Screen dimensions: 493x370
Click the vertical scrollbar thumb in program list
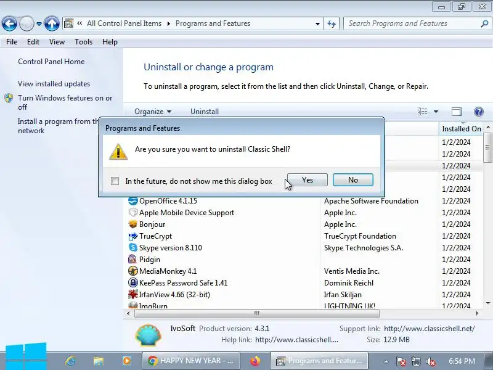pos(487,147)
